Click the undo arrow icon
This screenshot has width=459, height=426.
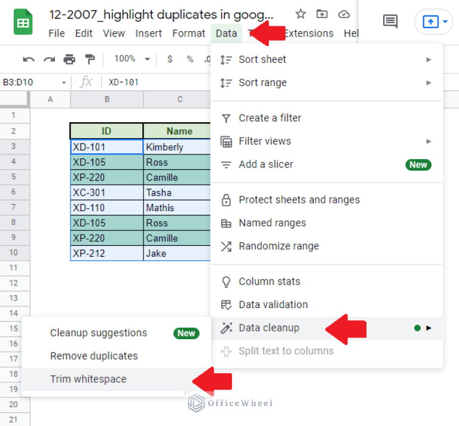pos(28,59)
